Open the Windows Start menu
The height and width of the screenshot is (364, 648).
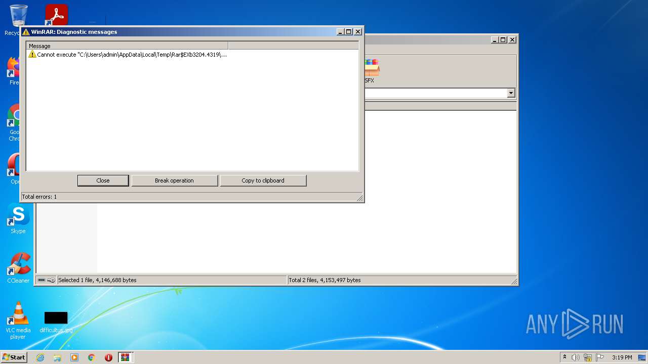tap(14, 357)
